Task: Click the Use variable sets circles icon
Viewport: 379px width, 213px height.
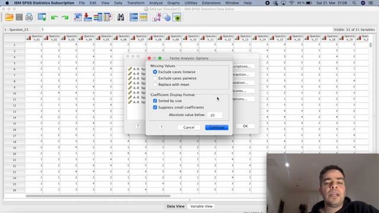Action: (x=166, y=17)
